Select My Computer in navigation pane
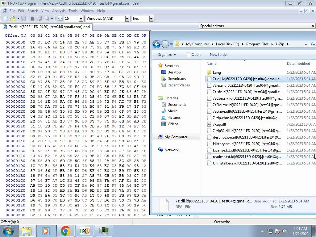This screenshot has height=237, width=316. (176, 137)
